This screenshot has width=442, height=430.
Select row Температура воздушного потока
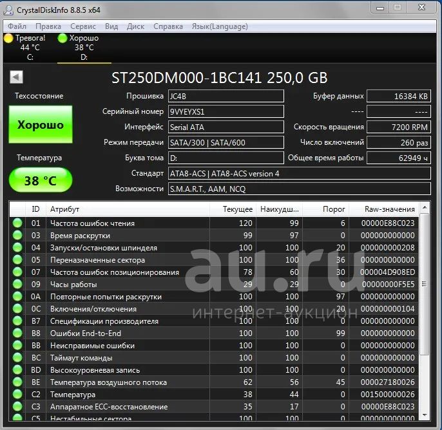point(214,382)
